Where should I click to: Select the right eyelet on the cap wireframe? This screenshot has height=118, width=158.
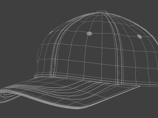coord(140,36)
